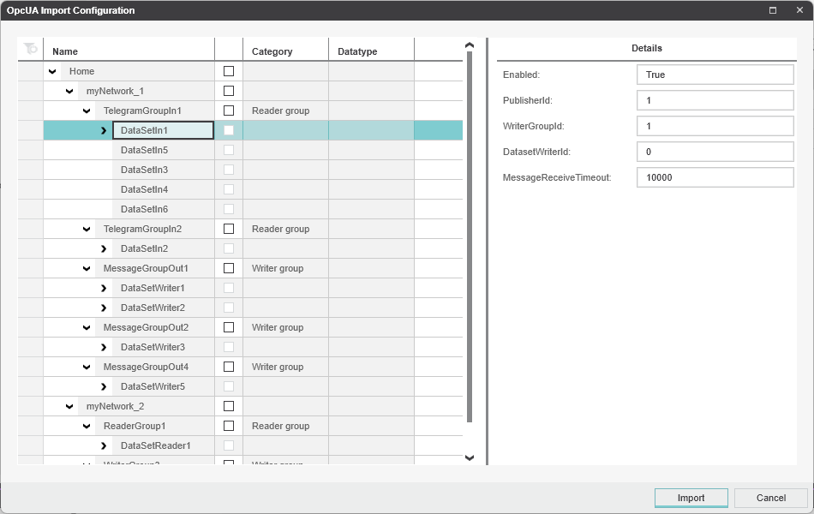Collapse the Home tree node
The height and width of the screenshot is (514, 814).
pyautogui.click(x=52, y=71)
